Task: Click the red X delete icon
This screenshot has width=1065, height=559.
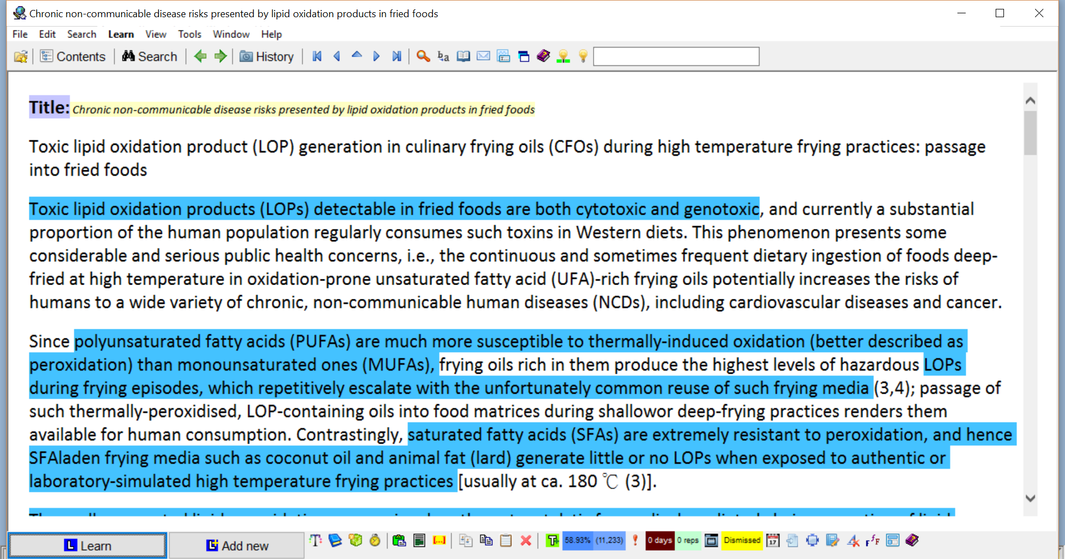Action: 526,540
